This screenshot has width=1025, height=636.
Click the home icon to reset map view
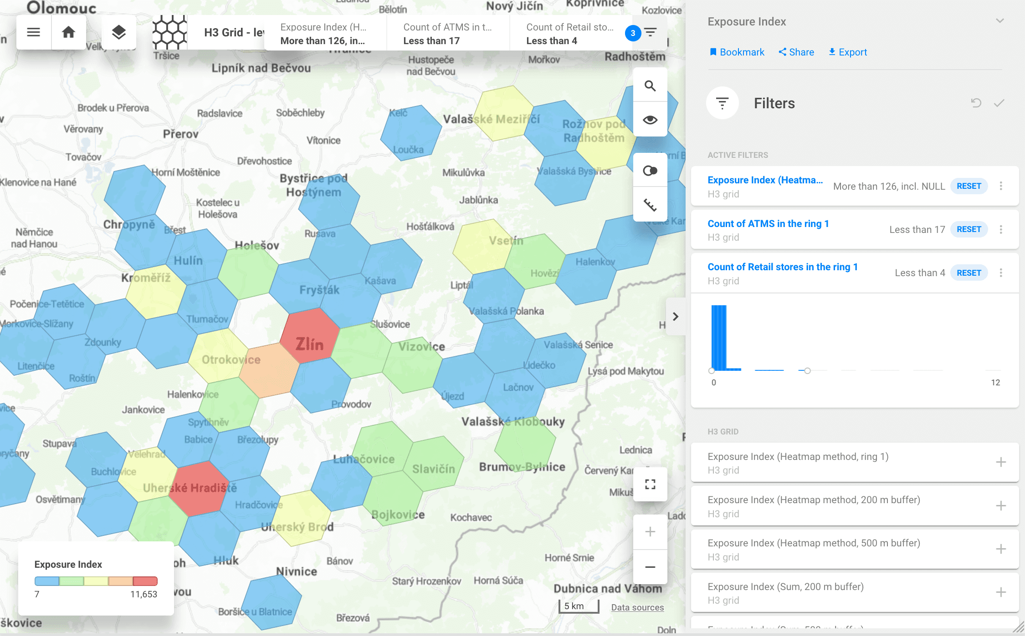coord(68,32)
